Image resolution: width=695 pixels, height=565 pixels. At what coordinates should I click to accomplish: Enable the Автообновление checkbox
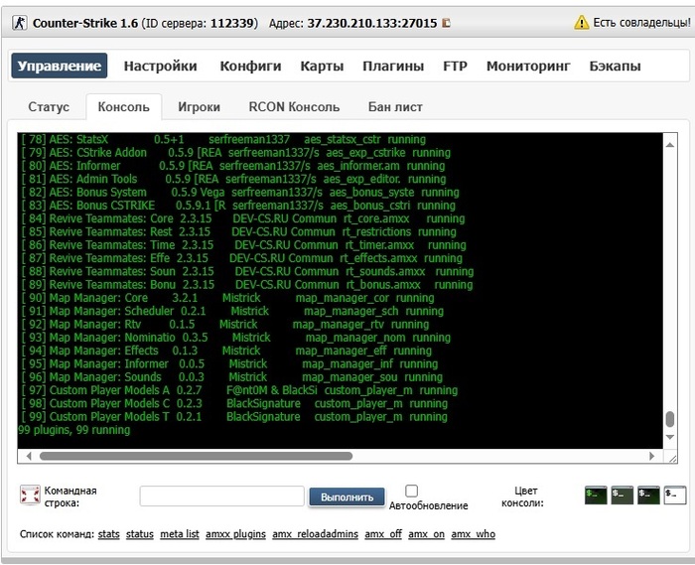coord(412,491)
